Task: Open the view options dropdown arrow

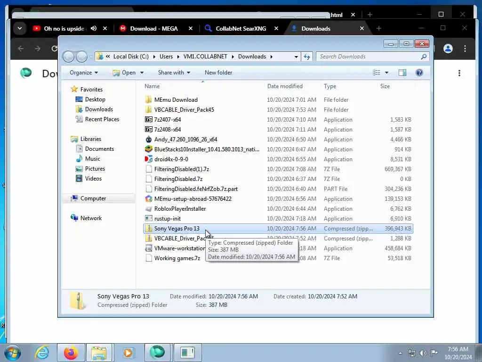Action: click(x=386, y=73)
